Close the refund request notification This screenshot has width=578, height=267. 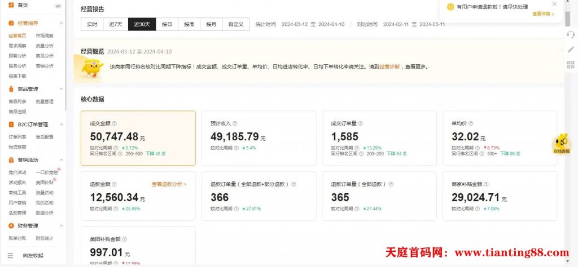[554, 5]
